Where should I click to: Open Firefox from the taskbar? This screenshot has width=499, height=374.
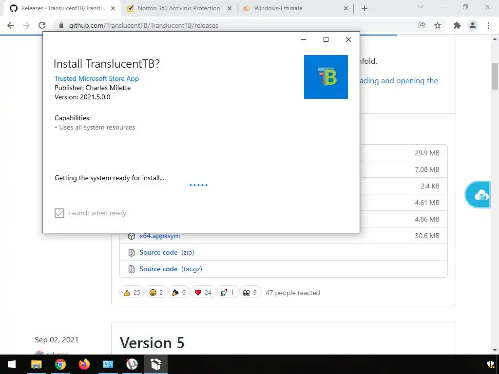[x=84, y=364]
